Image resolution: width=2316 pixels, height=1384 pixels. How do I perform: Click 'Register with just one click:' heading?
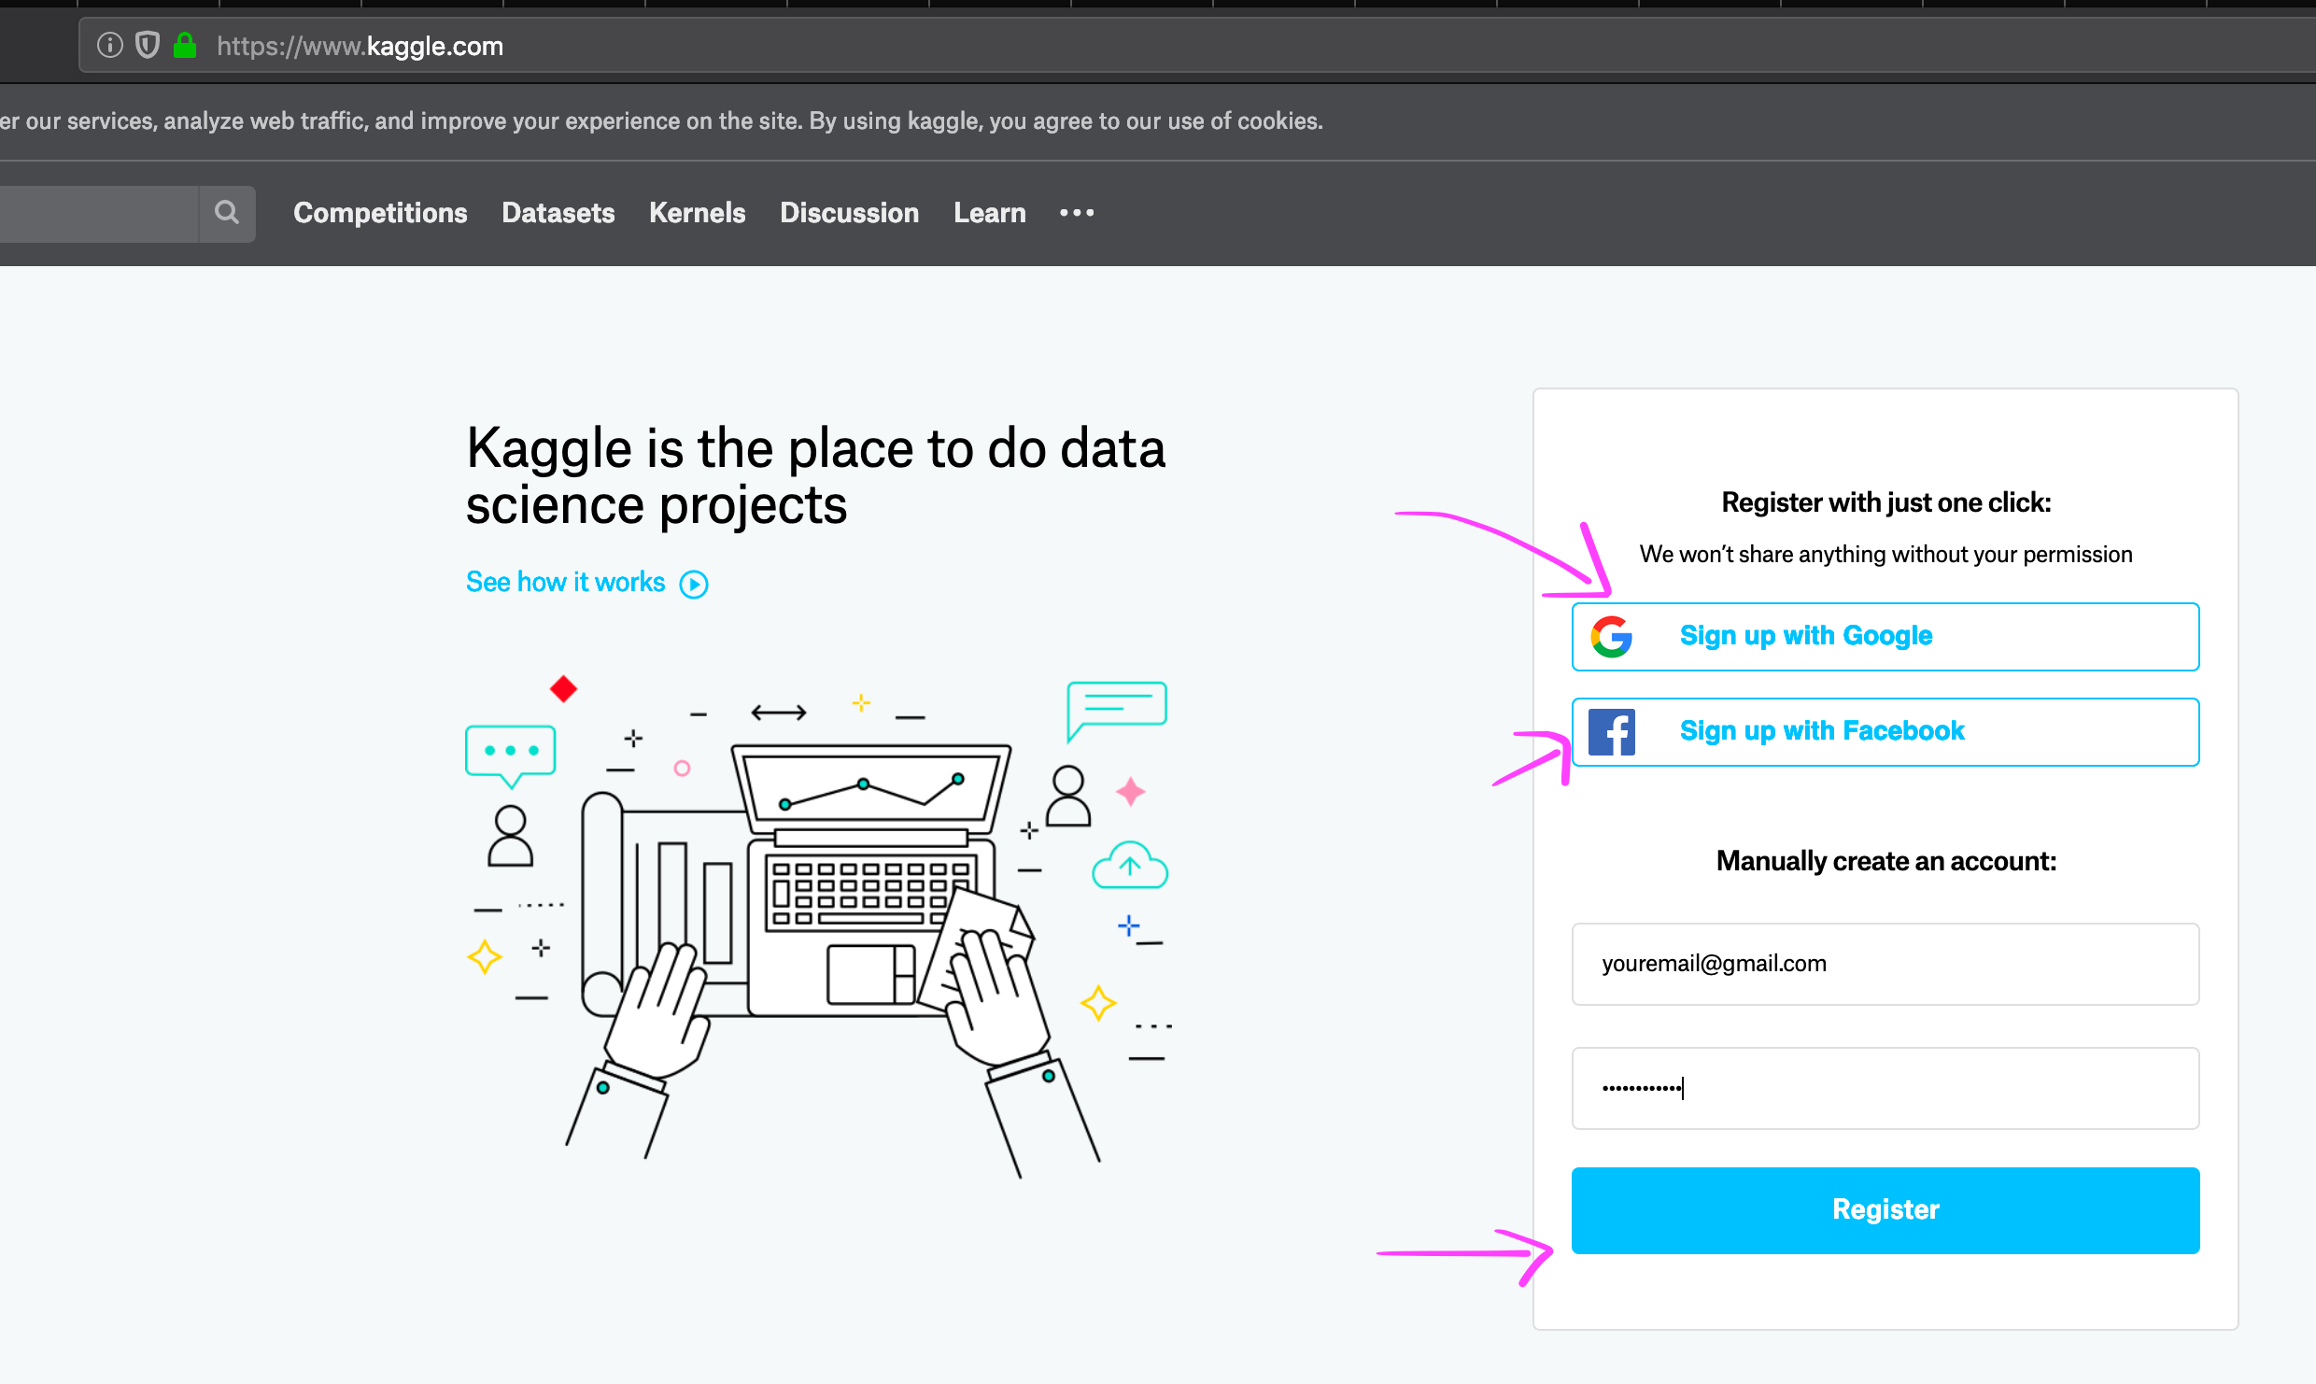point(1885,502)
